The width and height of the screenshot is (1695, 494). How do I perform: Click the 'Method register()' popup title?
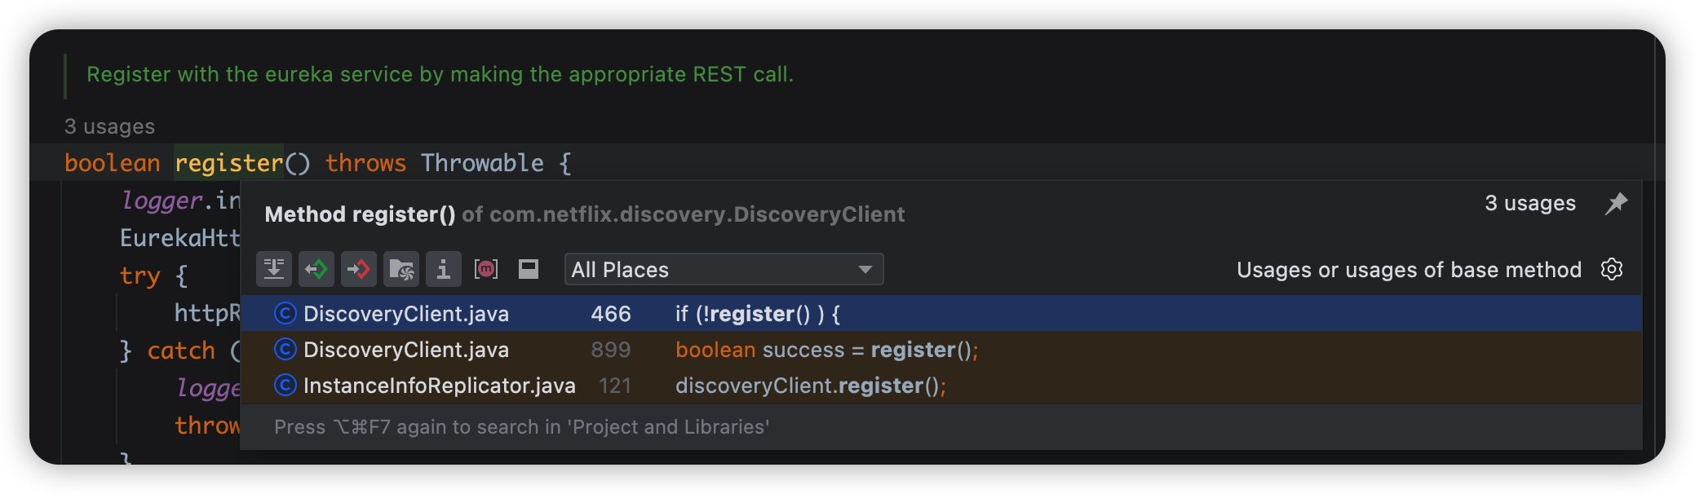[360, 214]
